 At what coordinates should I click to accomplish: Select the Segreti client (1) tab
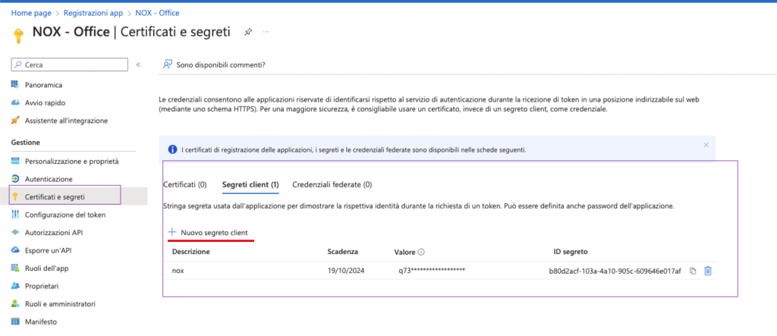tap(250, 185)
